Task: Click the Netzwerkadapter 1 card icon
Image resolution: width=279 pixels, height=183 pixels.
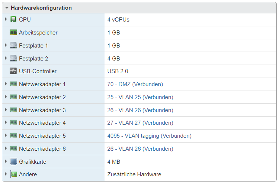Action: pos(13,84)
